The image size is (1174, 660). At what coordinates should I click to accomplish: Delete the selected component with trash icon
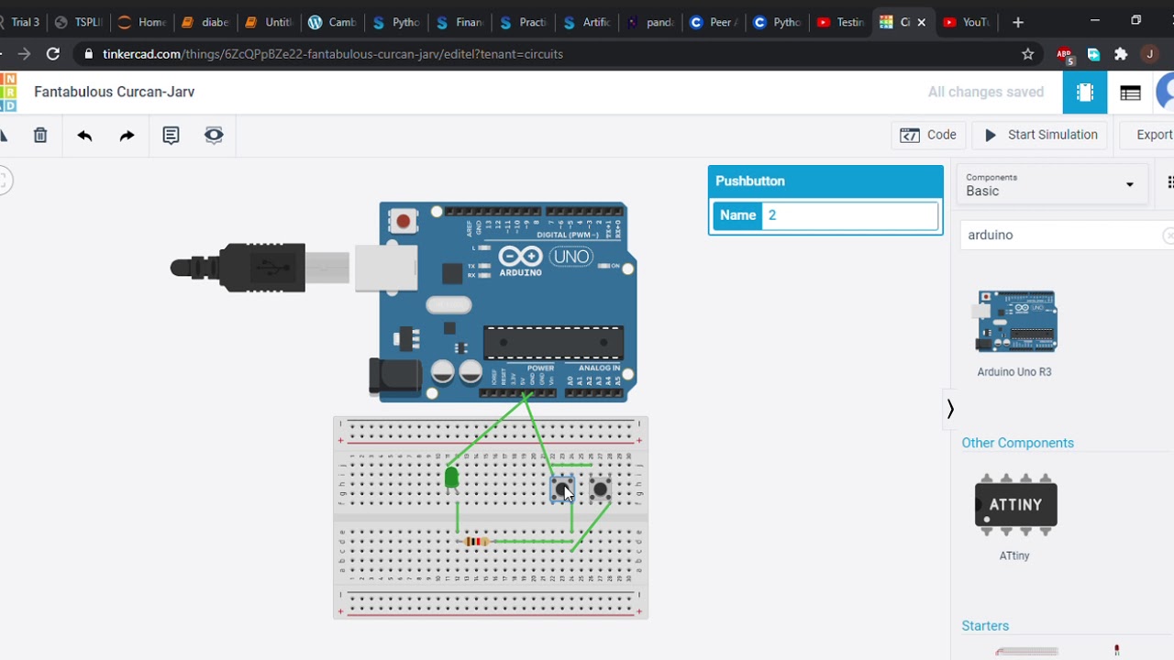(40, 136)
